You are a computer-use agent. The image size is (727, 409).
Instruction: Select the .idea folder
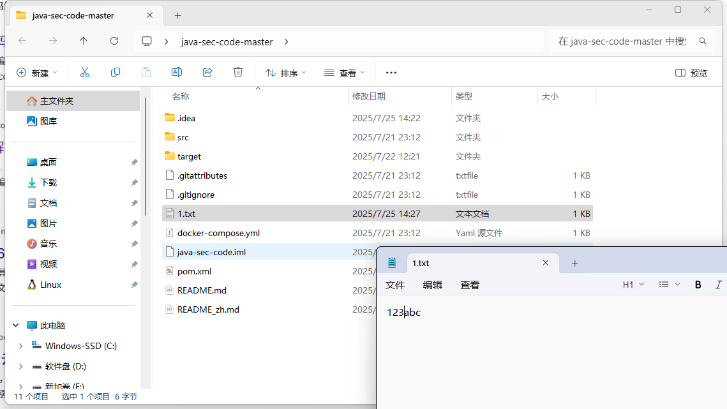click(377, 118)
